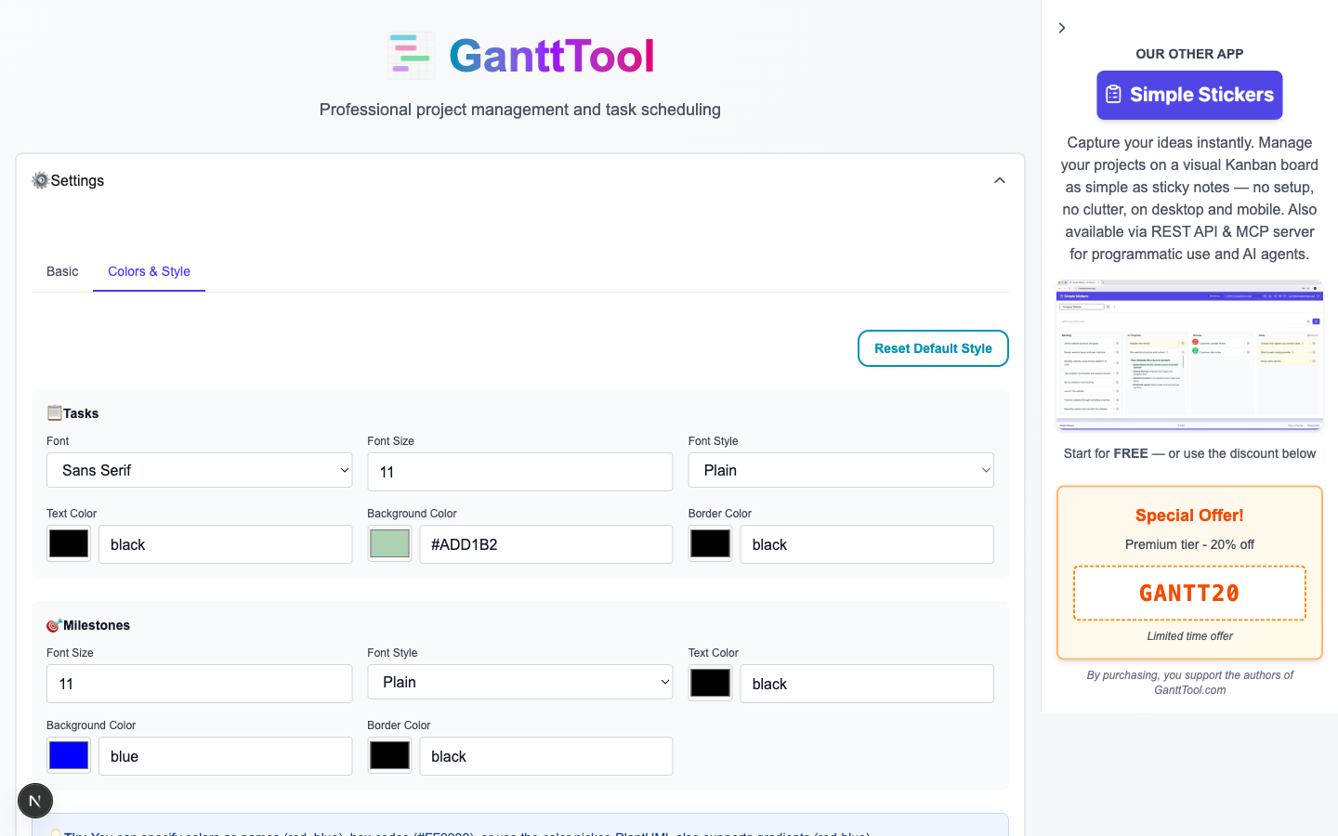
Task: Click the Milestones Background Color blue field
Action: [226, 756]
